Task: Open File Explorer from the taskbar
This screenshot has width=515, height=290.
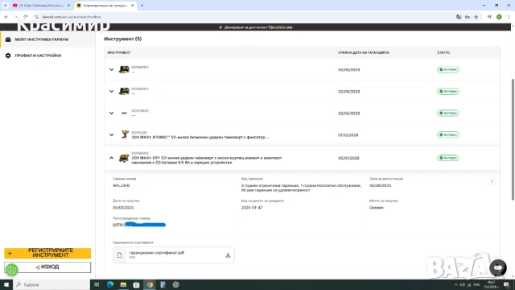Action: (x=123, y=284)
